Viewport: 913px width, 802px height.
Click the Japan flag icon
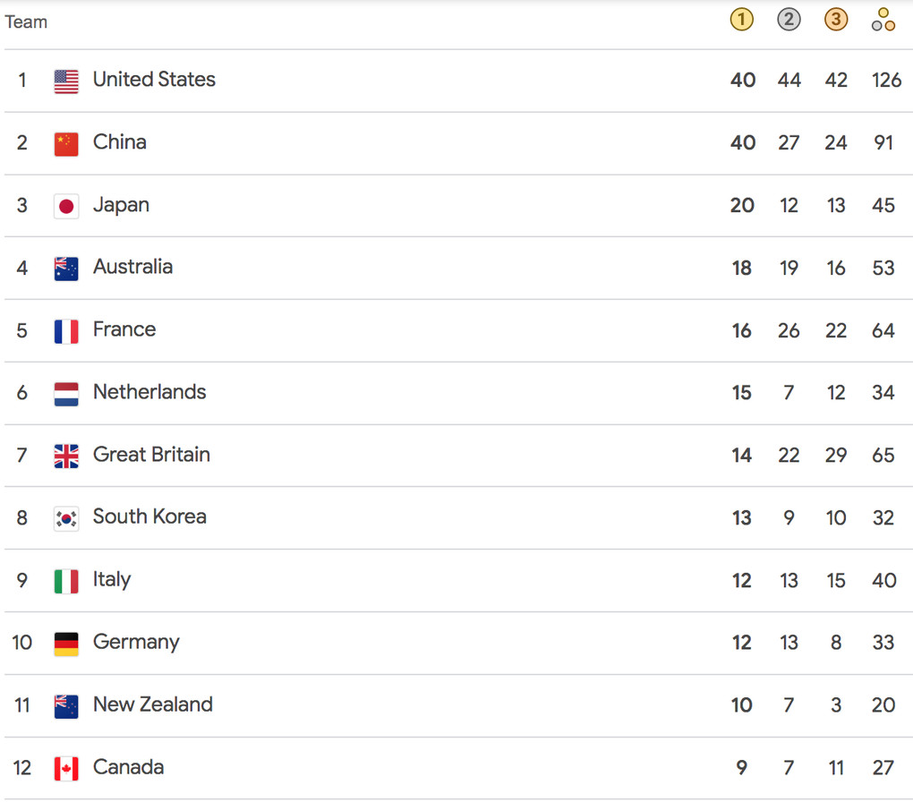(x=66, y=206)
